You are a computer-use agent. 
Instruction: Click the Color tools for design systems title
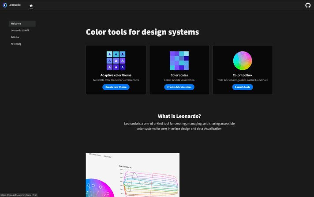point(142,32)
